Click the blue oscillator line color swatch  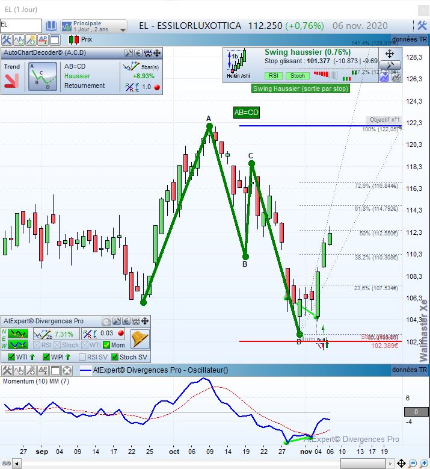85,371
